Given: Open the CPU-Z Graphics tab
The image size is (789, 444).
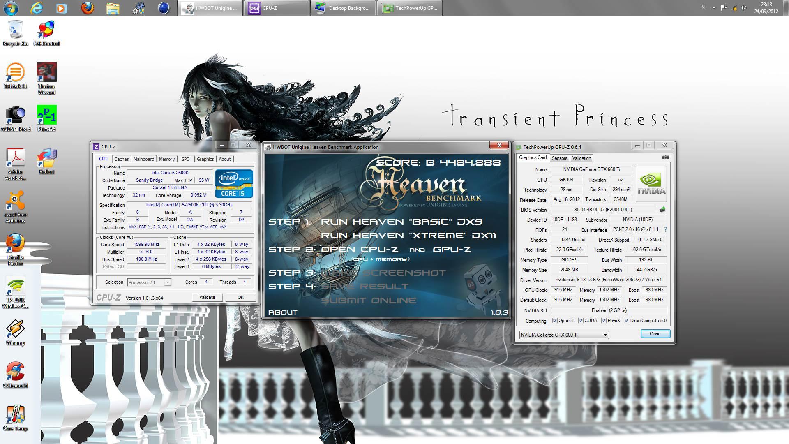Looking at the screenshot, I should point(205,159).
